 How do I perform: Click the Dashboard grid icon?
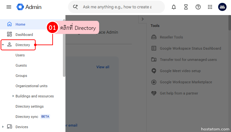point(9,34)
